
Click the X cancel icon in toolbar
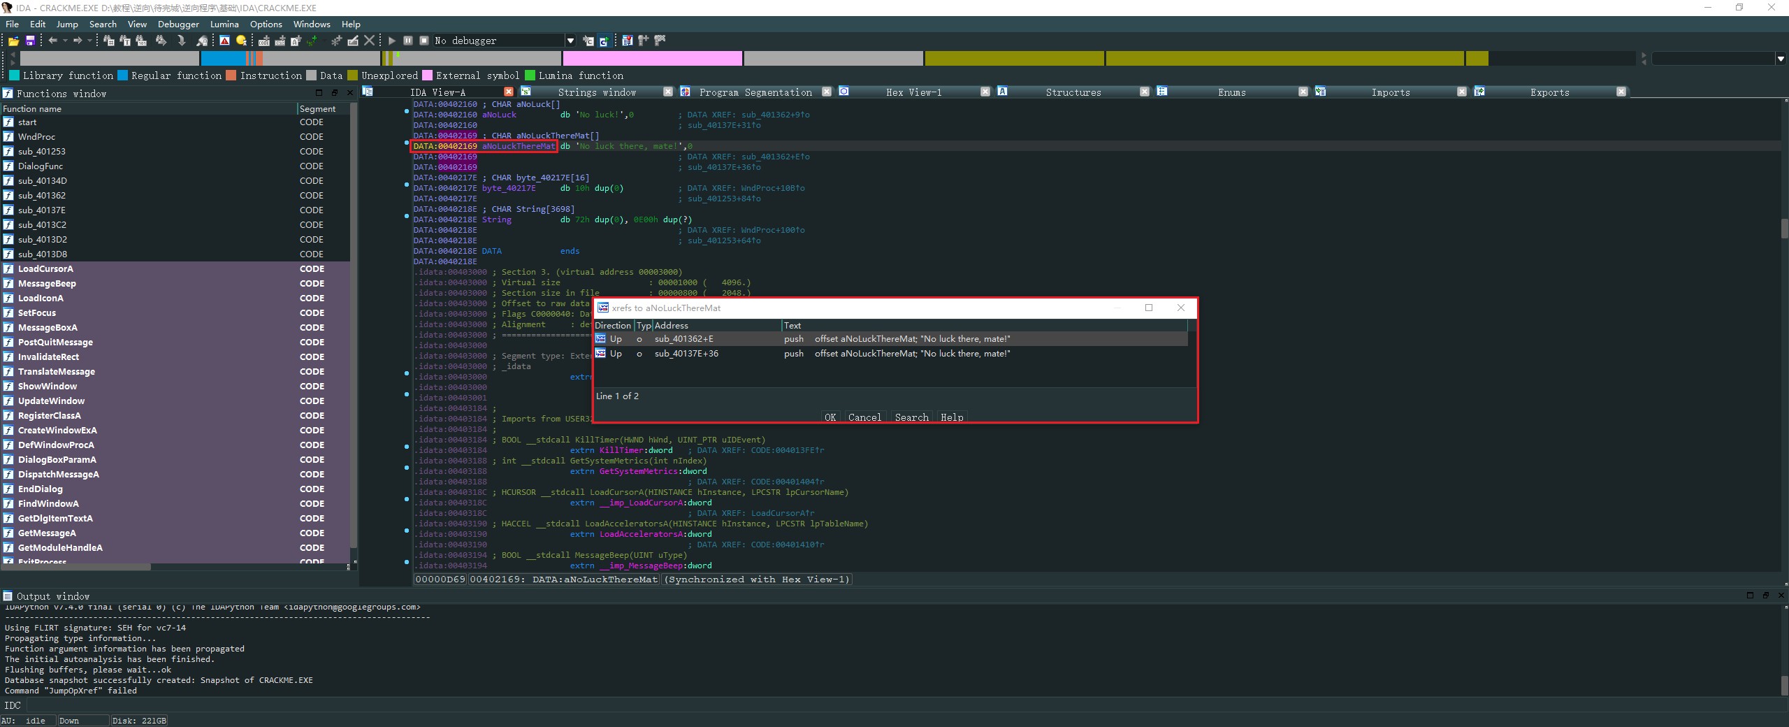pos(370,41)
